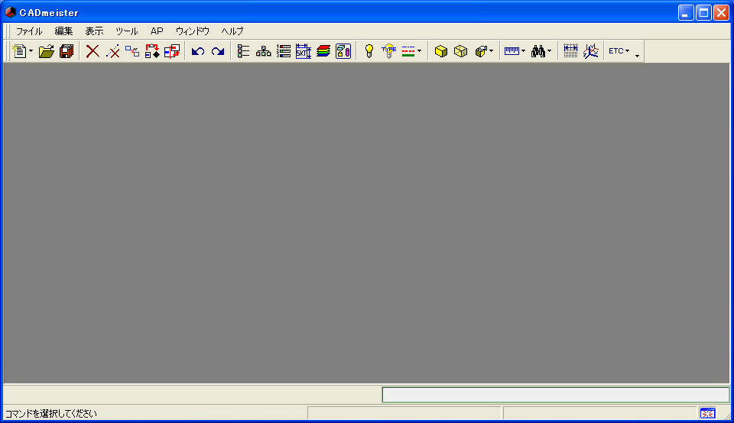734x423 pixels.
Task: Open the checklist tree icon
Action: click(x=243, y=51)
